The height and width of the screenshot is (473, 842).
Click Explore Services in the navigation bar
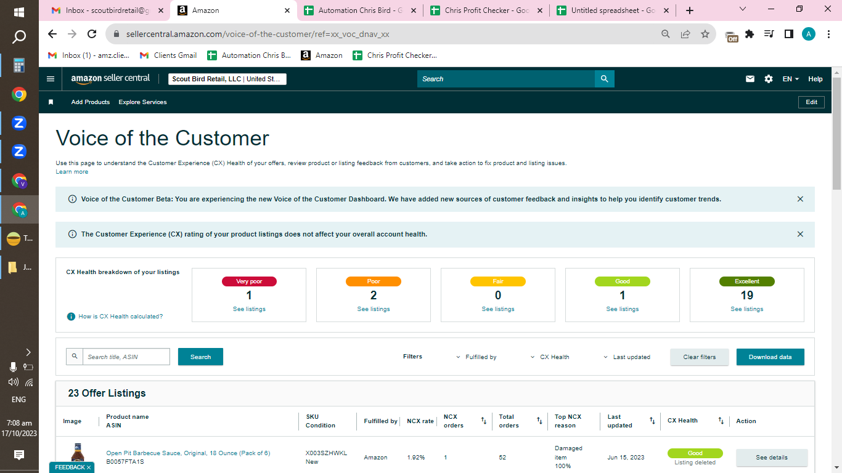[x=142, y=102]
